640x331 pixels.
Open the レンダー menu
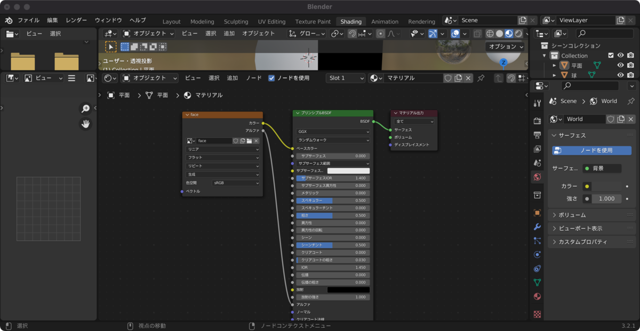point(76,20)
